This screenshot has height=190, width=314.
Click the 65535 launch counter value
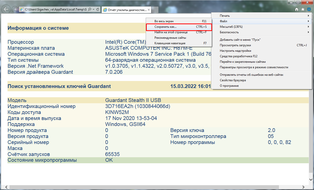click(112, 154)
